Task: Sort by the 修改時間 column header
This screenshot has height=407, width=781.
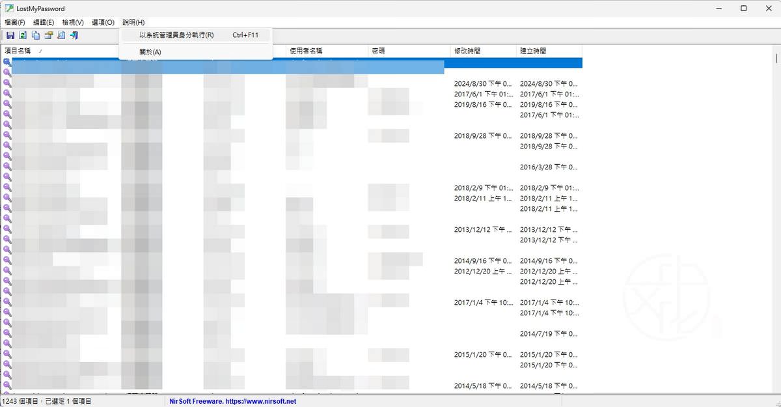Action: coord(469,51)
